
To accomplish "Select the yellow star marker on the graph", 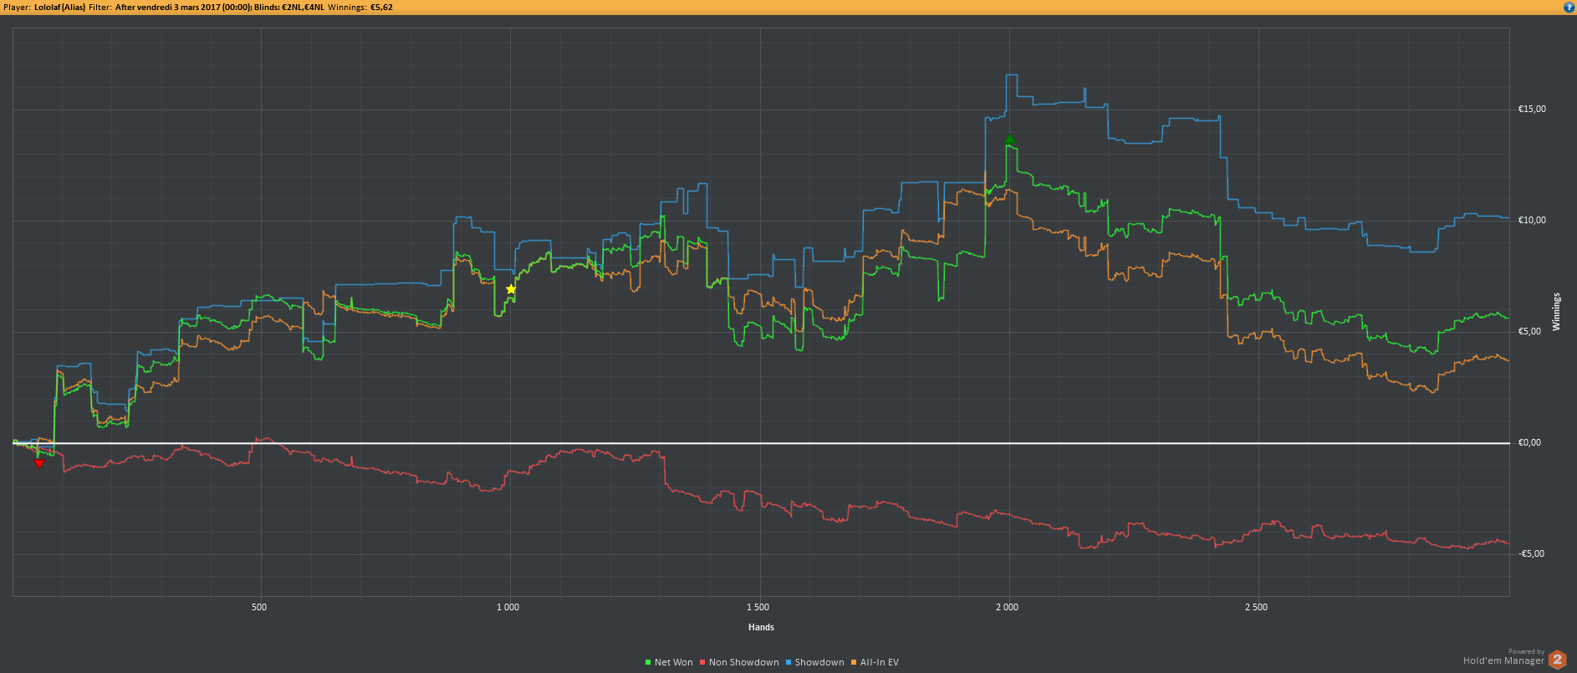I will 511,289.
